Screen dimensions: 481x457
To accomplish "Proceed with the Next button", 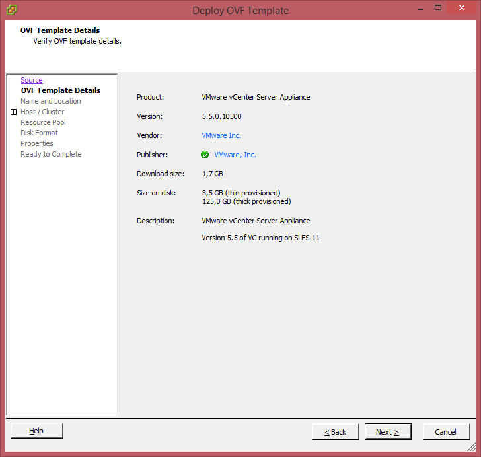I will coord(388,432).
